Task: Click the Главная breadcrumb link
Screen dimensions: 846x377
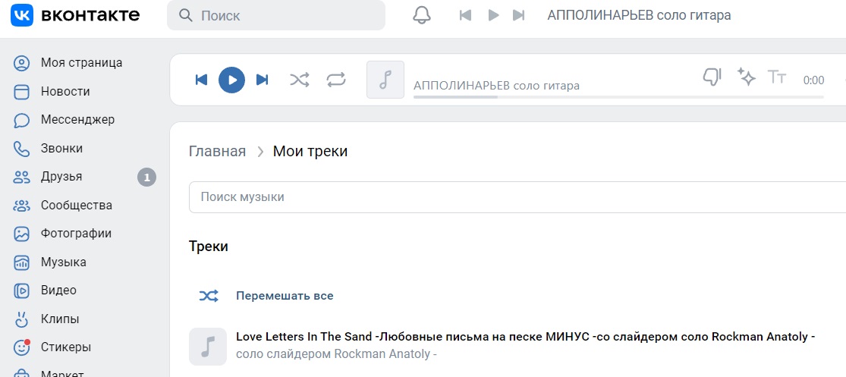Action: pos(218,152)
